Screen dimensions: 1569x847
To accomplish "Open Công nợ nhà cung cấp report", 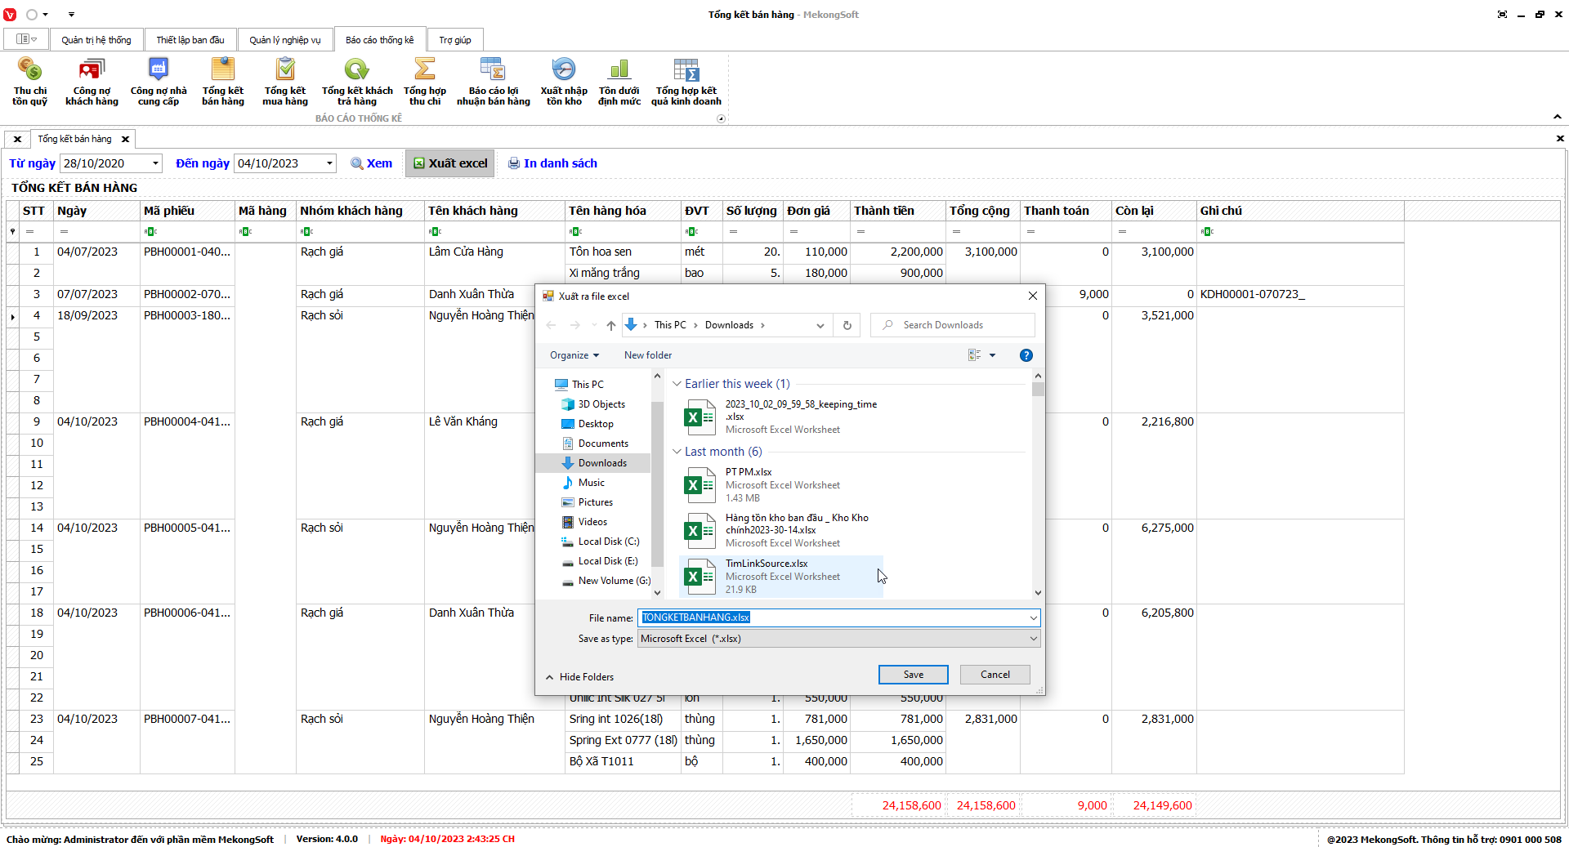I will point(159,81).
